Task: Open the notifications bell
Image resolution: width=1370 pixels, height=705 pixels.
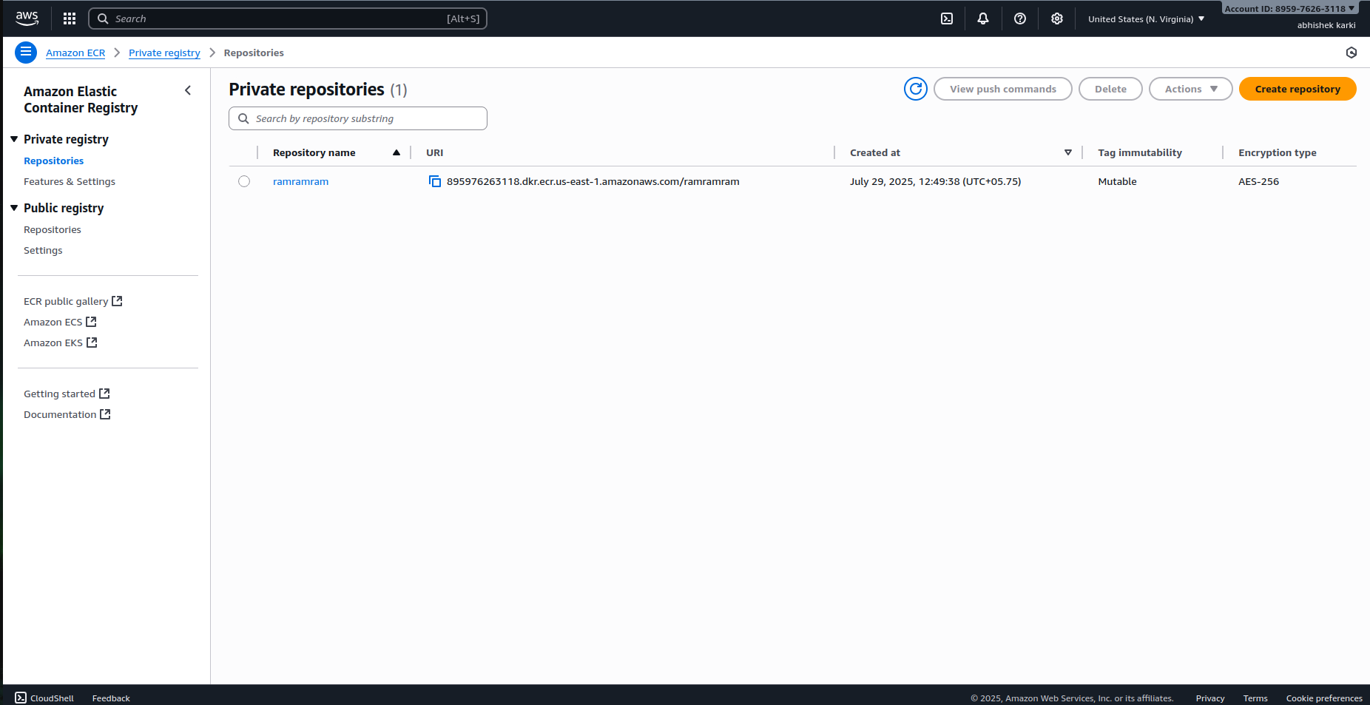Action: 983,18
